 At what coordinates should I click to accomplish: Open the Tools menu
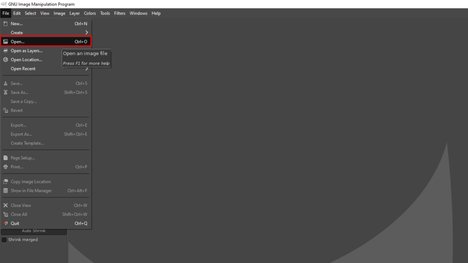tap(105, 13)
